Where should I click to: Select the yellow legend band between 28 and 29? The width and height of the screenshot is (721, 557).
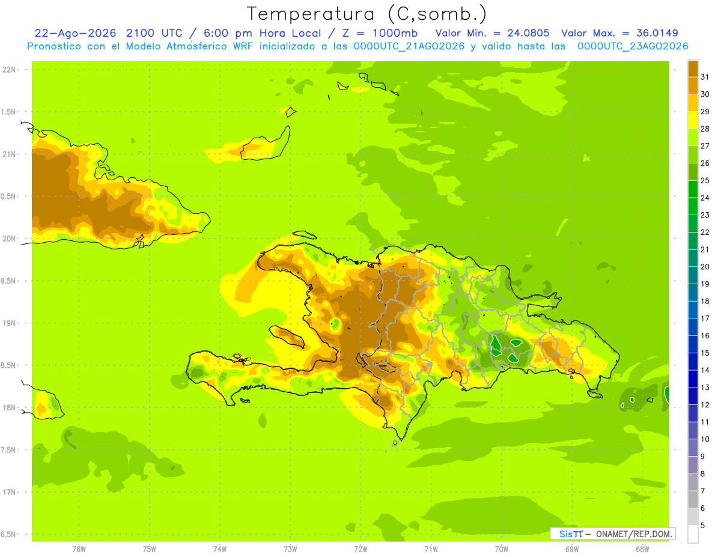tap(693, 120)
